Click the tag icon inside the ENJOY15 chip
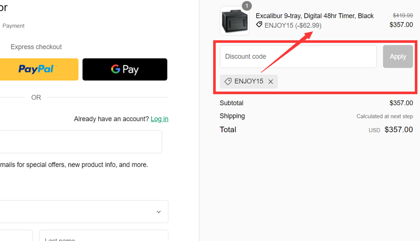Screen dimensions: 420x241 coord(228,82)
